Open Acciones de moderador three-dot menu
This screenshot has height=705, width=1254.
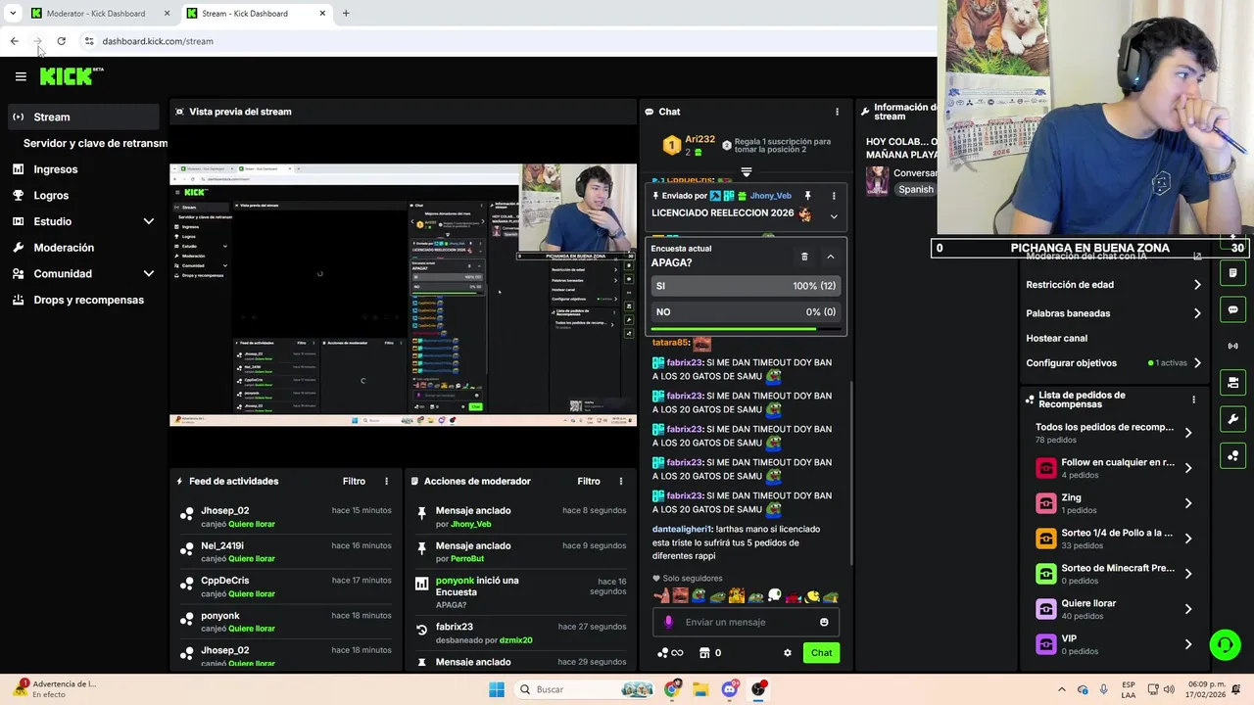(620, 481)
